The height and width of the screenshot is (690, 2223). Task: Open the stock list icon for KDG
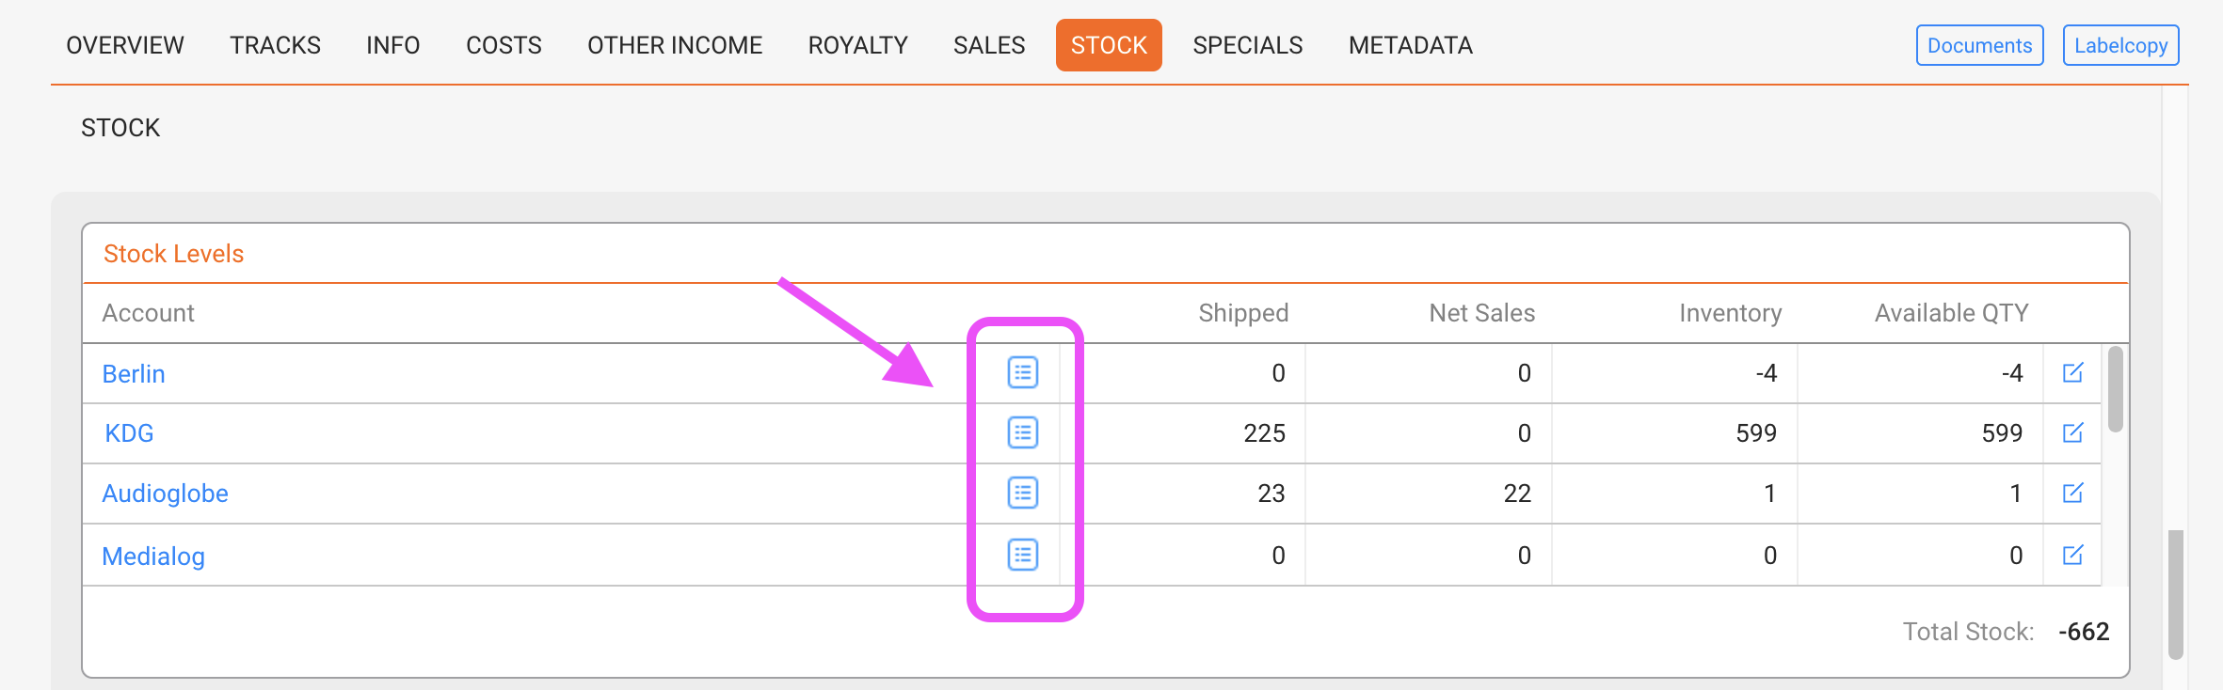(1022, 432)
